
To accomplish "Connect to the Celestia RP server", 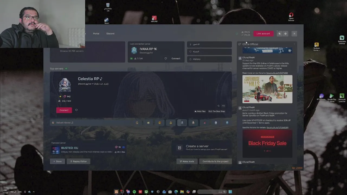I will (64, 110).
